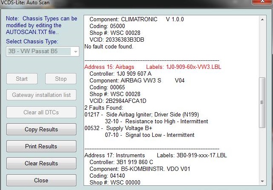Viewport: 273px width, 190px height.
Task: Open the Gateway installation list
Action: pos(41,95)
